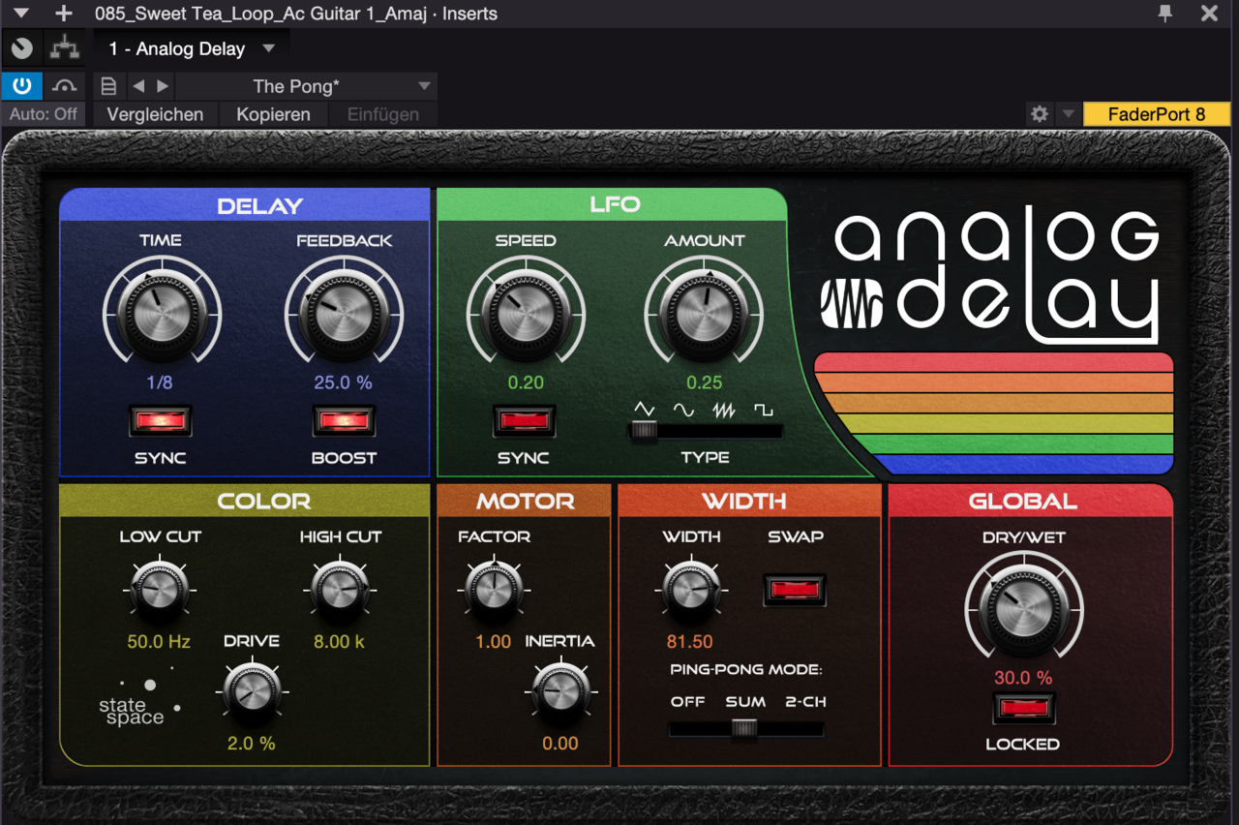Click the FEEDBACK knob

344,314
